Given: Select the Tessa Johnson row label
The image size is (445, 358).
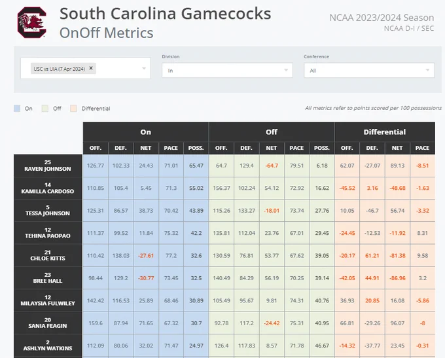Looking at the screenshot, I should tap(48, 211).
